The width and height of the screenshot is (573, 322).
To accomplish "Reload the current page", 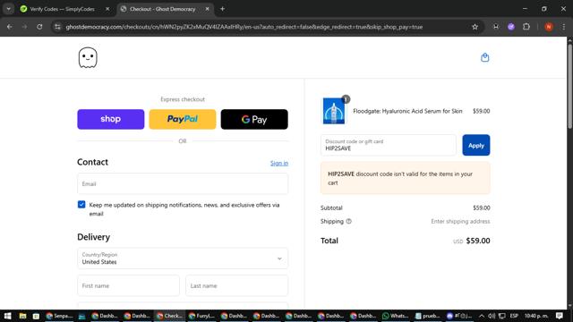I will (x=39, y=27).
